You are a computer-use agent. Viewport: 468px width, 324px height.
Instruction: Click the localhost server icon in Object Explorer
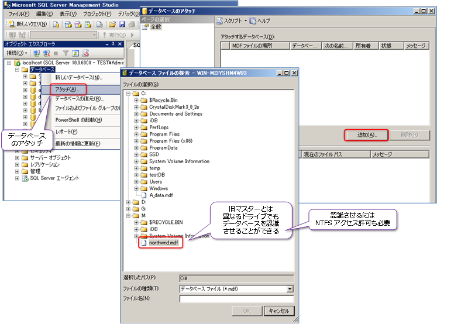point(18,63)
